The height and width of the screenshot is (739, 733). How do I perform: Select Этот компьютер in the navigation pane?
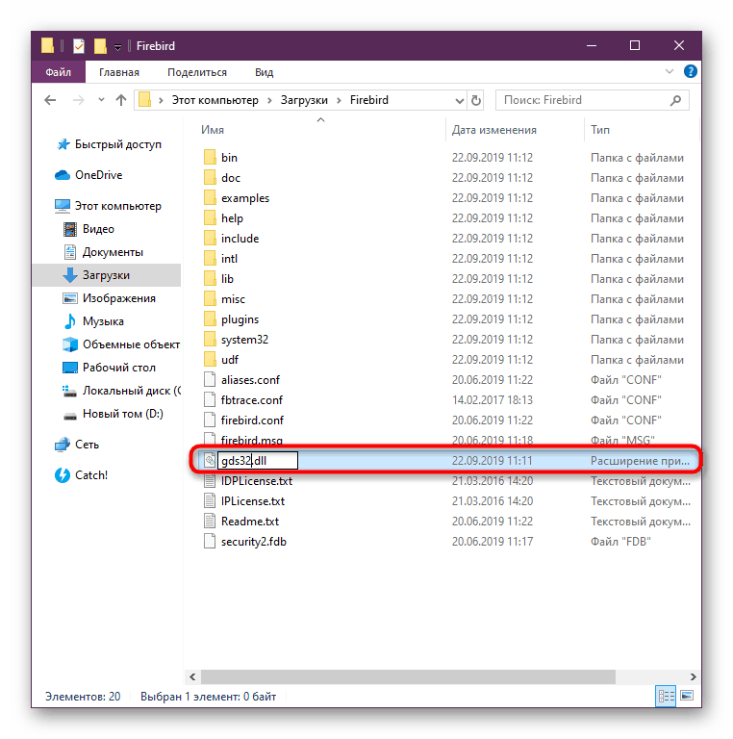coord(109,206)
